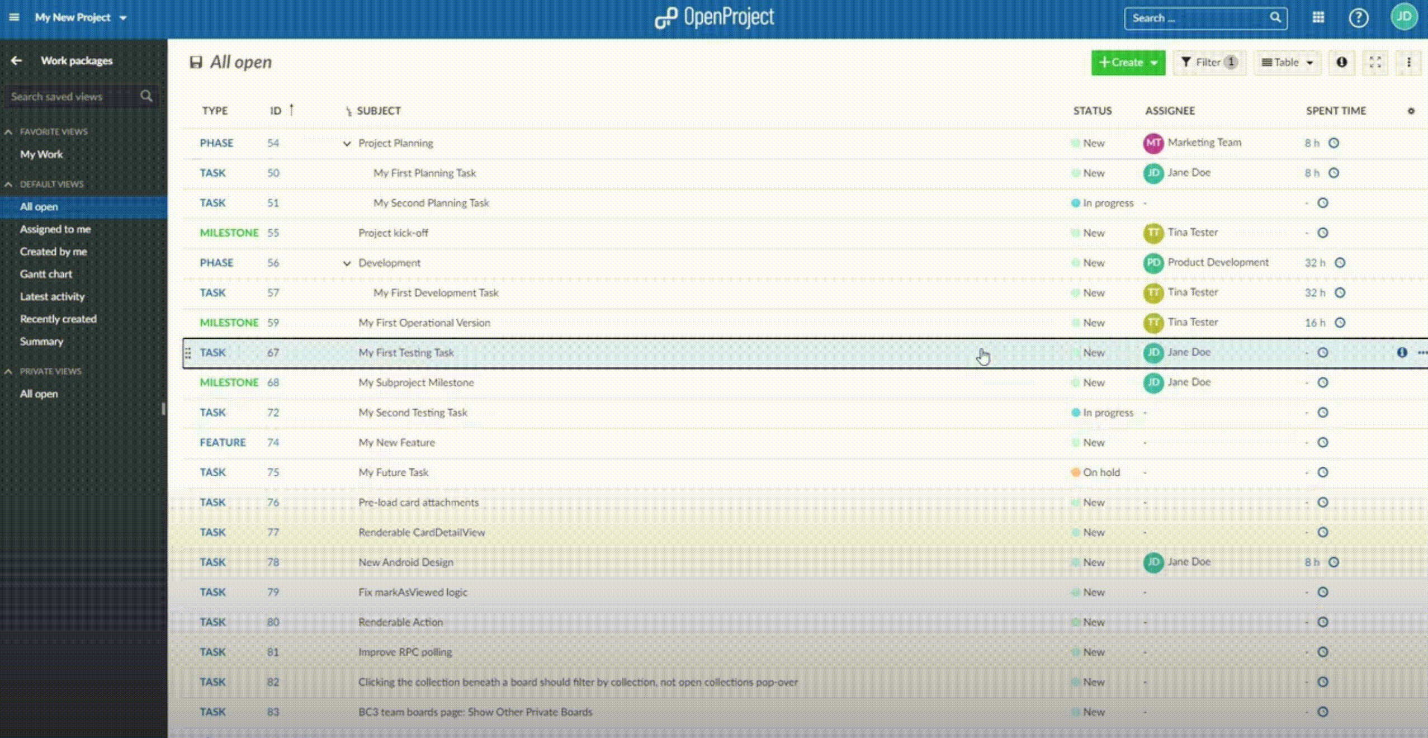This screenshot has height=738, width=1428.
Task: Click the info icon on My First Testing Task row
Action: coord(1402,352)
